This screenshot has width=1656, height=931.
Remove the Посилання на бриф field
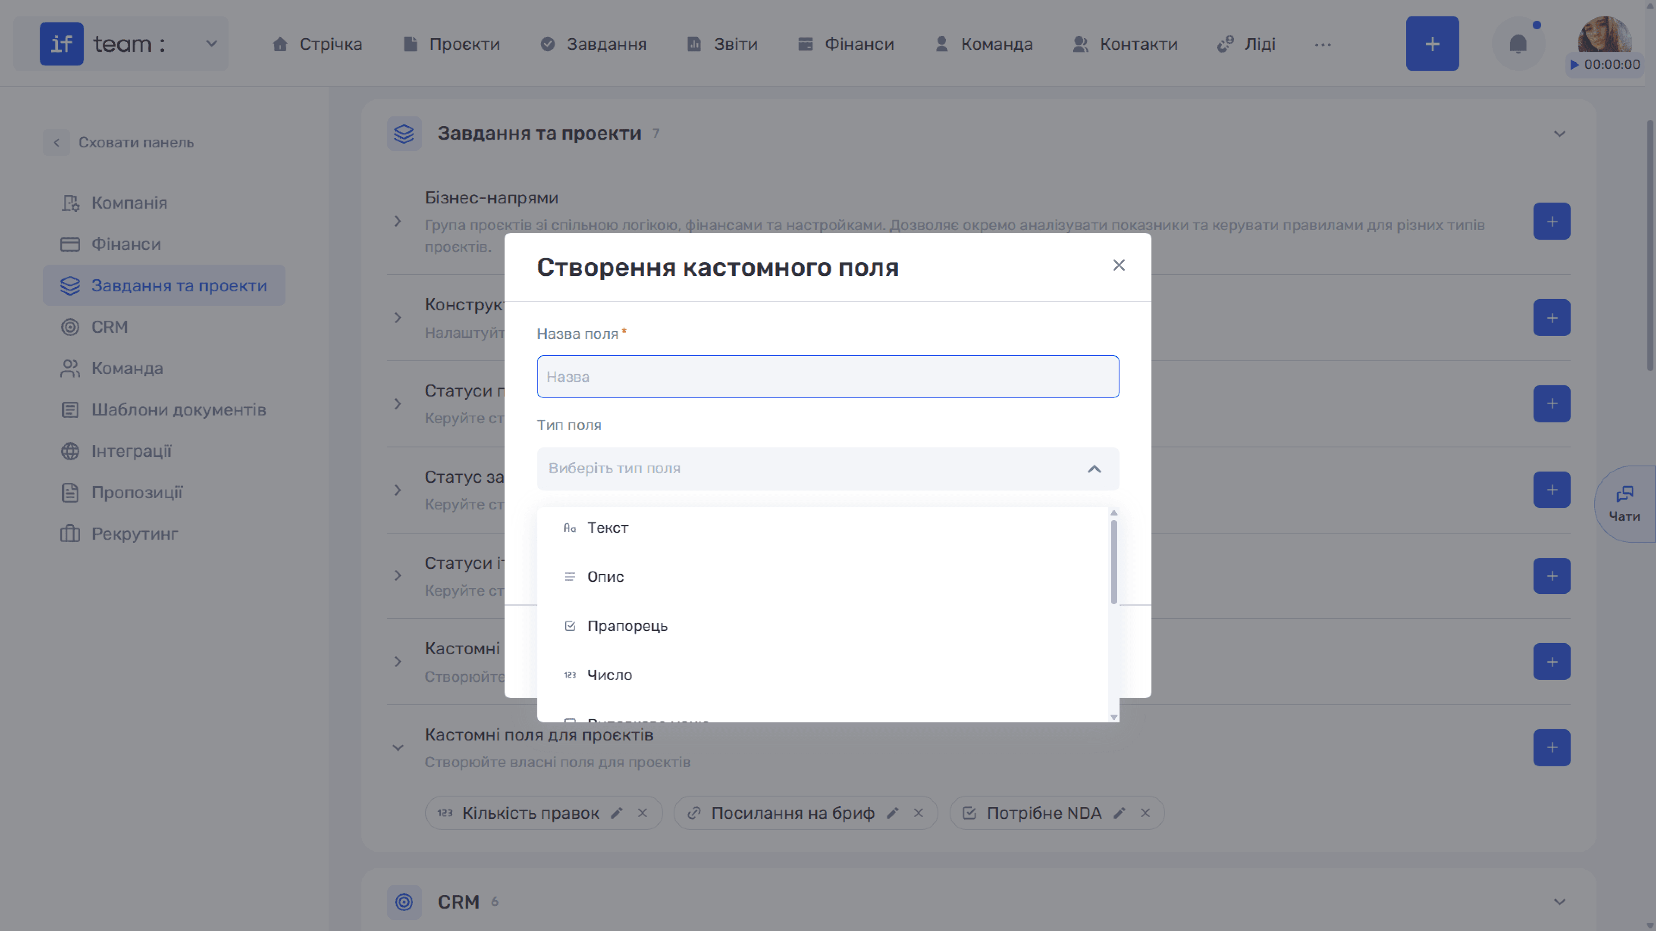[x=919, y=813]
